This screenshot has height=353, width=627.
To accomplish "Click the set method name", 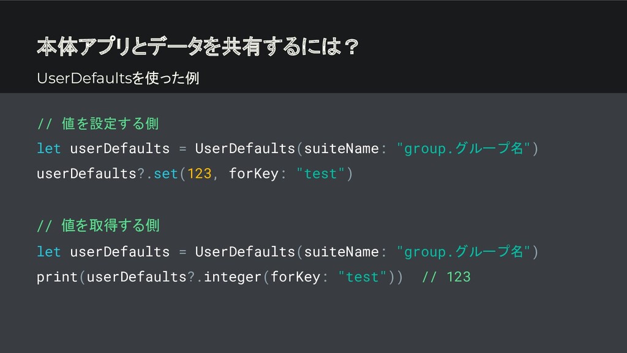I will [x=165, y=173].
